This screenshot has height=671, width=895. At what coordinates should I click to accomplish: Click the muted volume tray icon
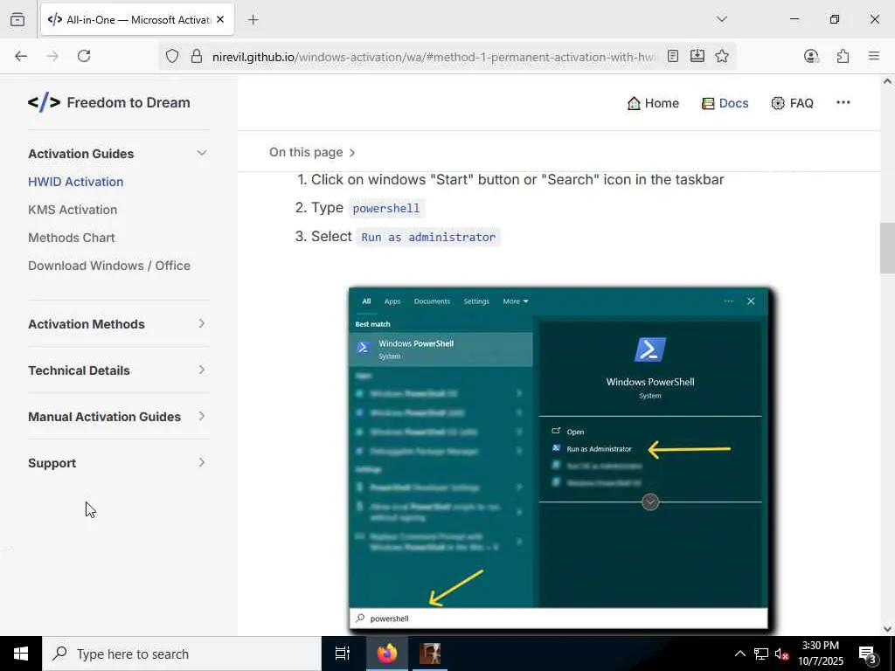[781, 654]
